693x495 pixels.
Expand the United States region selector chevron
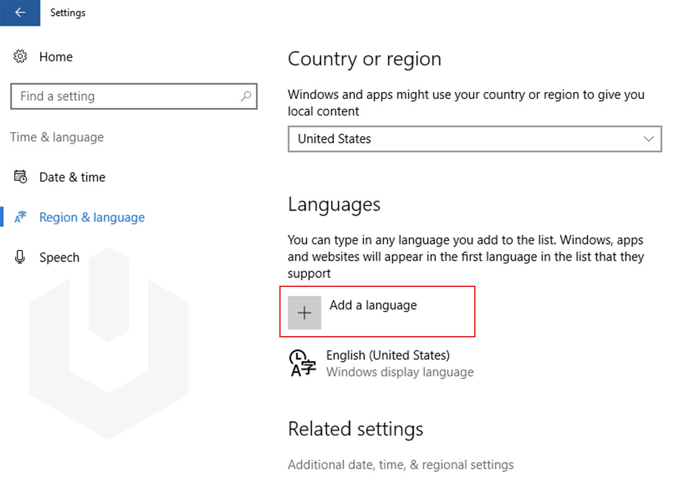click(650, 139)
